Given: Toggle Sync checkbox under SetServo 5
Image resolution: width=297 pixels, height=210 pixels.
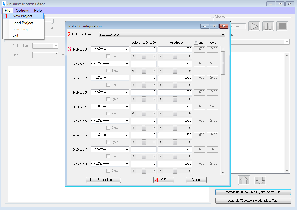Looking at the screenshot, I should [108, 128].
